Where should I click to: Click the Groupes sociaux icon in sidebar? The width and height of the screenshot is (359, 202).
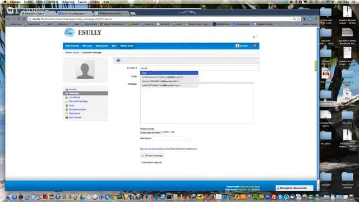[67, 109]
